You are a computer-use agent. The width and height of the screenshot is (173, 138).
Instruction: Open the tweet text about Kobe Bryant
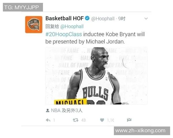[x=95, y=38]
